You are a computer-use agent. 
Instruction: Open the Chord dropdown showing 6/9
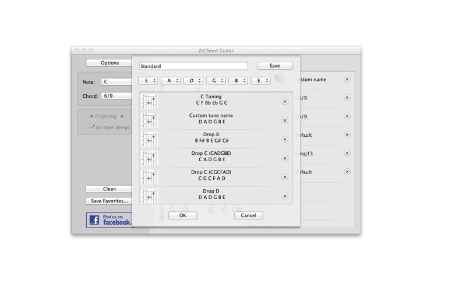coord(116,96)
